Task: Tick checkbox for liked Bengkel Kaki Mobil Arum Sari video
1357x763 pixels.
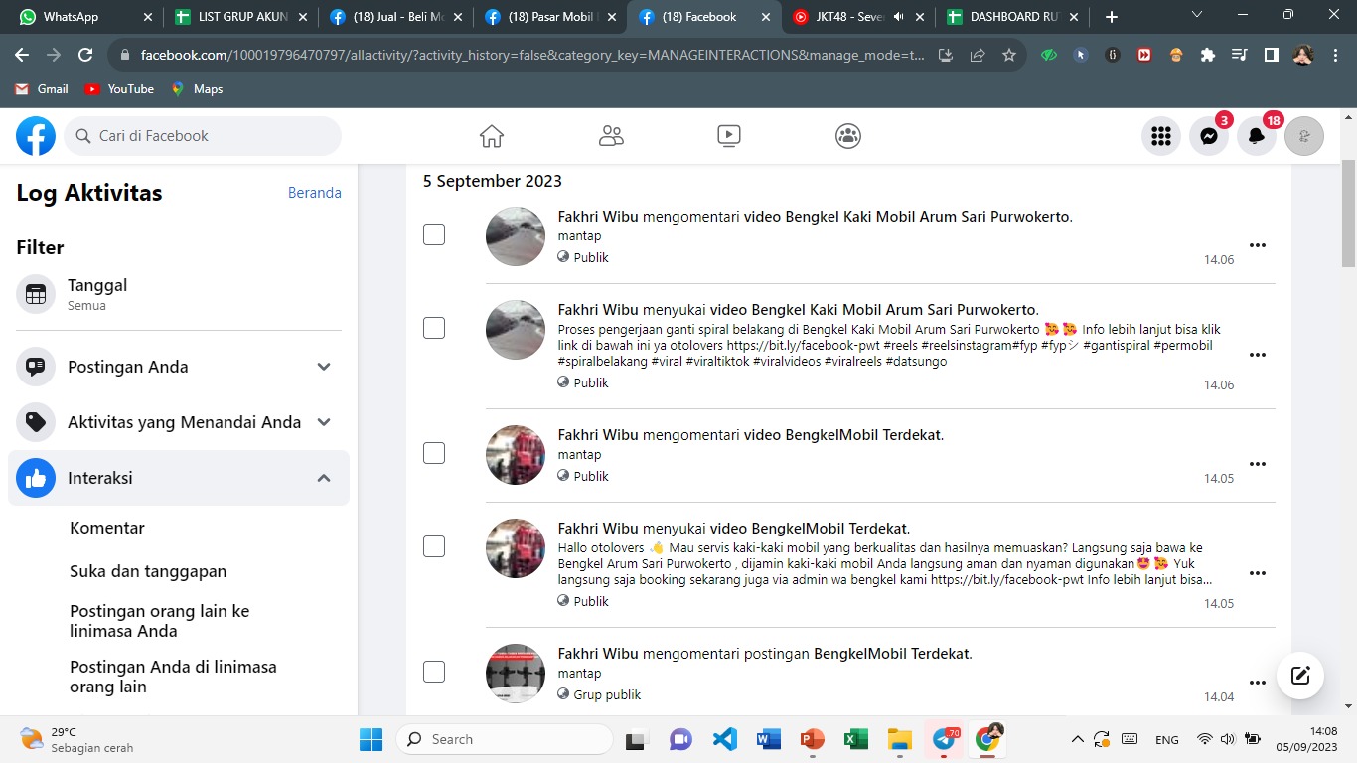Action: click(x=434, y=328)
